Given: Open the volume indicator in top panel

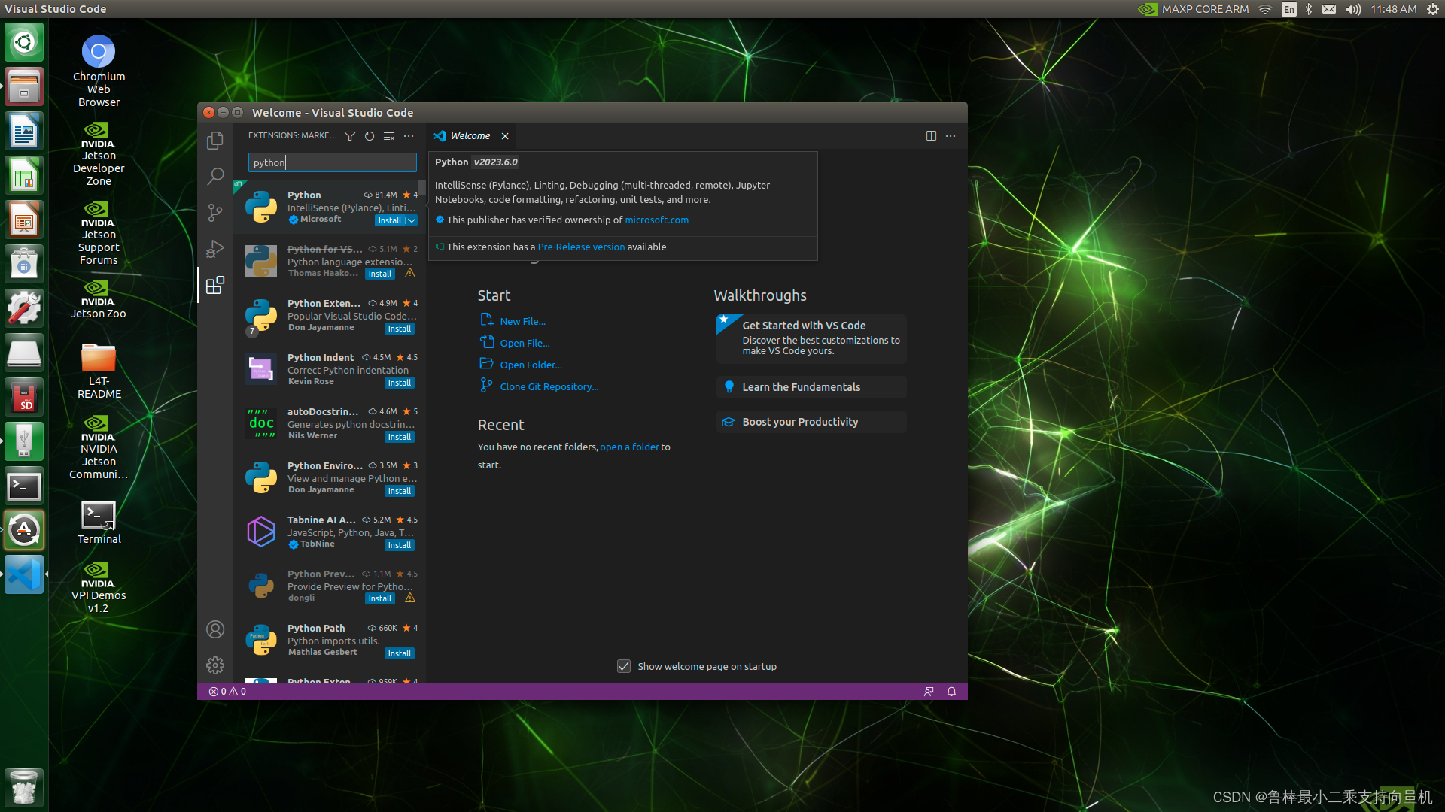Looking at the screenshot, I should pos(1353,9).
